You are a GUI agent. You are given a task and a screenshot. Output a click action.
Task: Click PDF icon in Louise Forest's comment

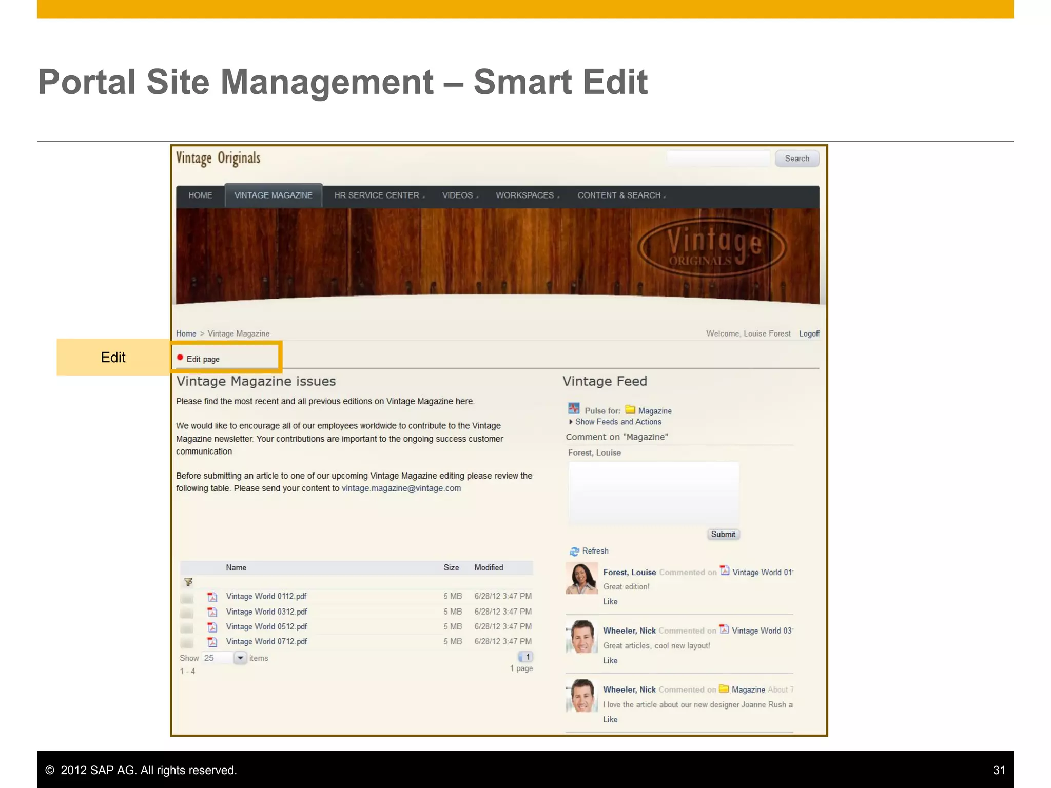(725, 570)
